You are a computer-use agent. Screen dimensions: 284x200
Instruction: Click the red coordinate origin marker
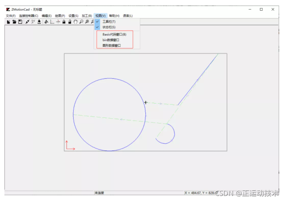[70, 145]
